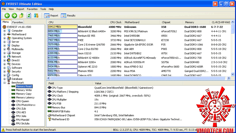Collapse the Benchmark tree node
The image size is (236, 133).
tap(5, 83)
